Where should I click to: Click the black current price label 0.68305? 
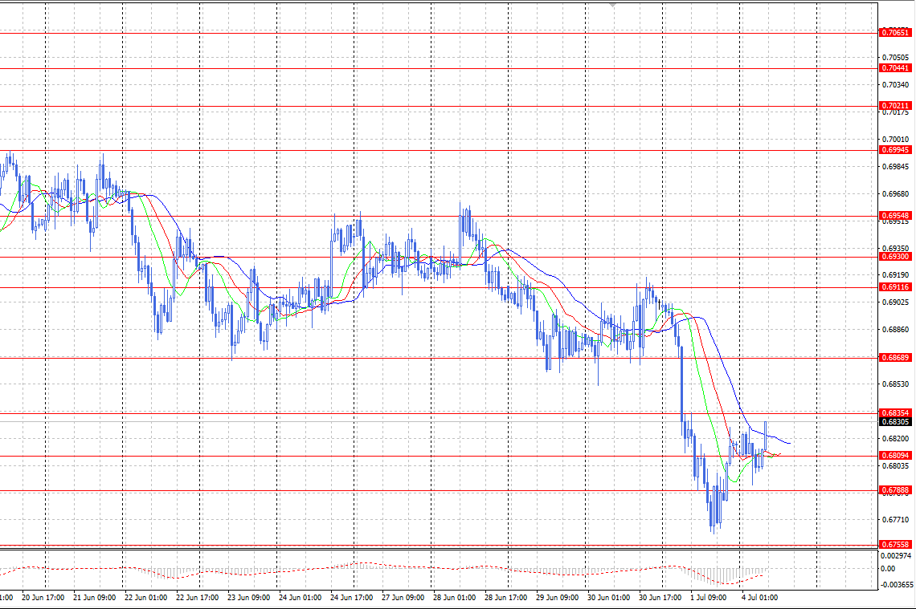[x=895, y=422]
